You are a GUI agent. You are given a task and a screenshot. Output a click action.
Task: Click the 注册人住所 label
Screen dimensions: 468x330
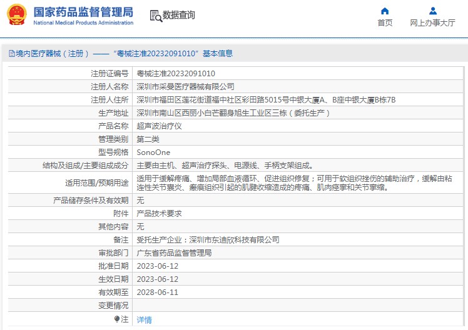click(109, 100)
